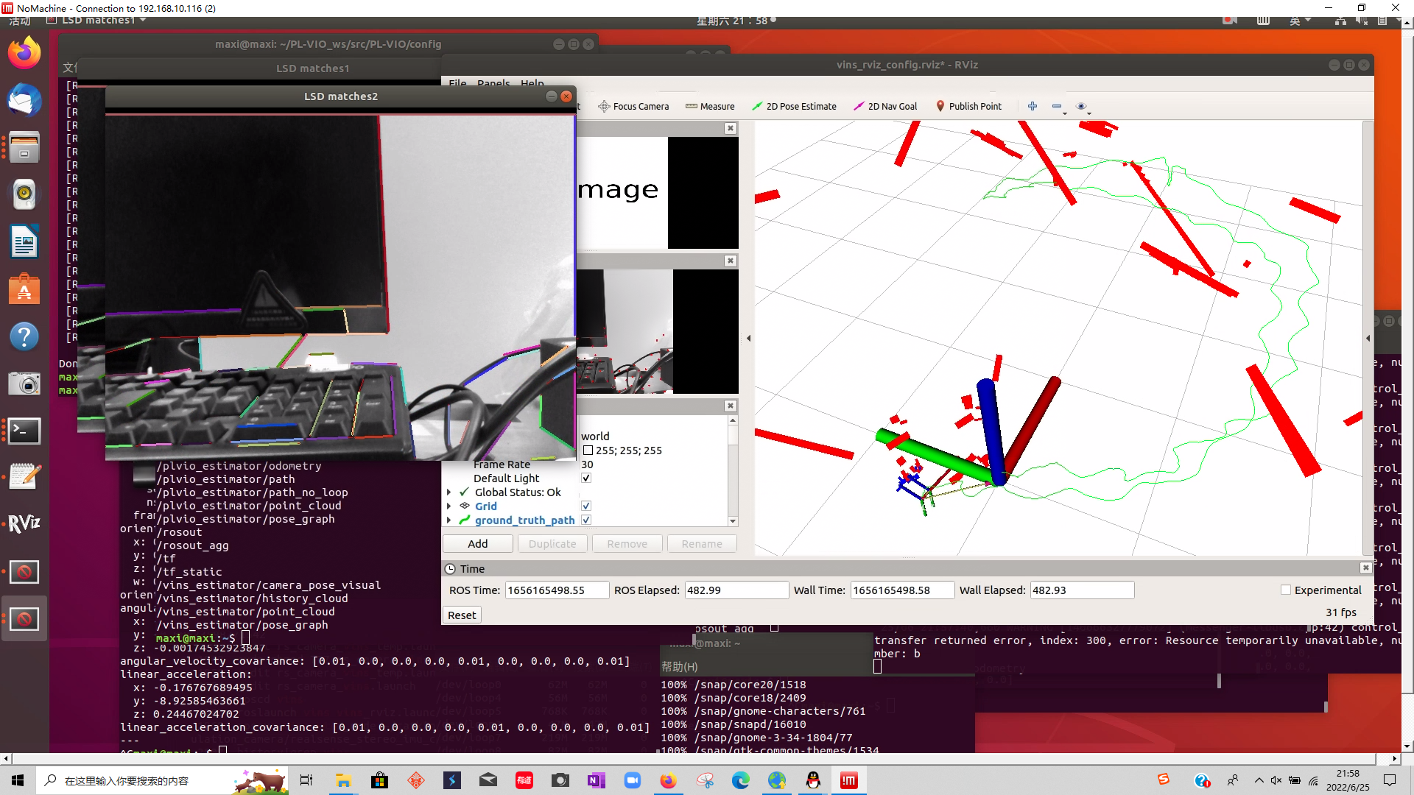The height and width of the screenshot is (795, 1414).
Task: Open the minus remove-tool icon menu
Action: pyautogui.click(x=1058, y=106)
